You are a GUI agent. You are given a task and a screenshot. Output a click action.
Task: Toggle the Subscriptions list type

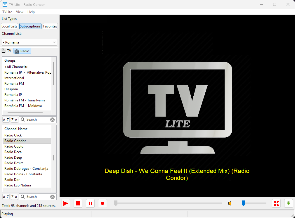[x=30, y=26]
